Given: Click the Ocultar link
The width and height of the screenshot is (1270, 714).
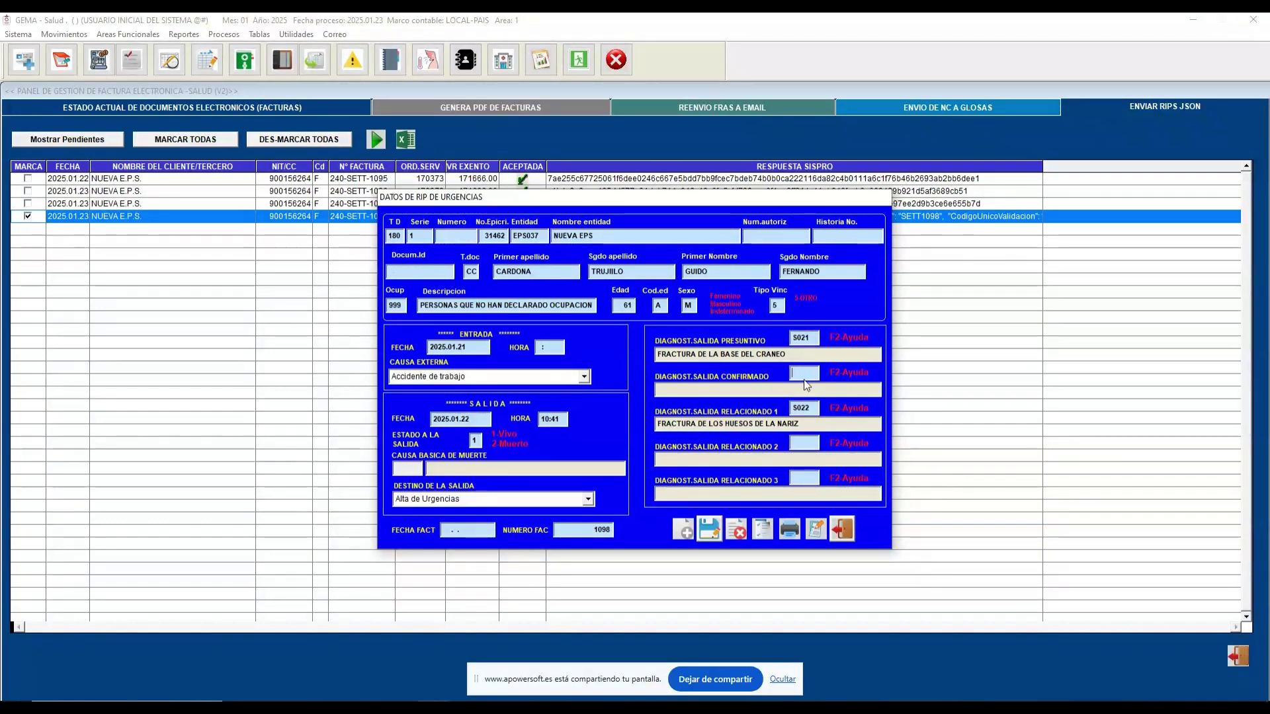Looking at the screenshot, I should tap(783, 679).
